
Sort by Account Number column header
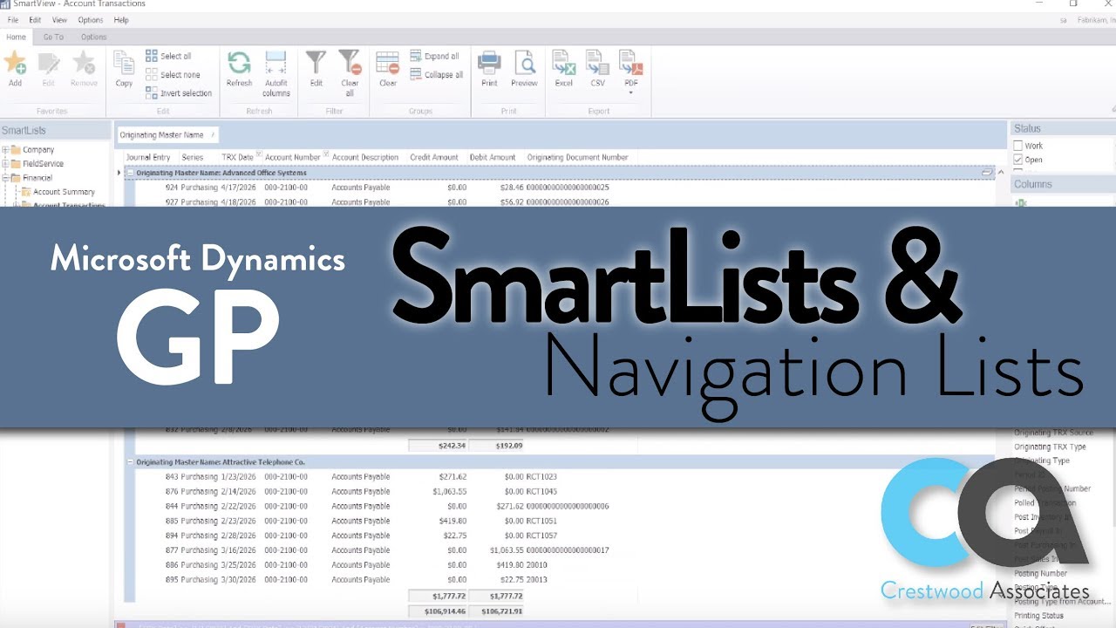[293, 158]
